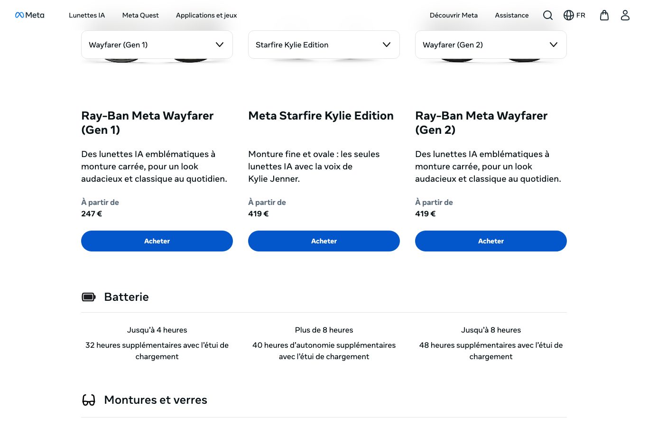This screenshot has width=648, height=427.
Task: Click Acheter under Wayfarer (Gen 1)
Action: 157,241
